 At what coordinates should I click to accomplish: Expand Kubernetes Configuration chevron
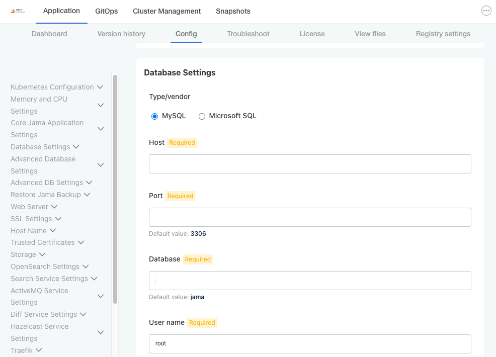coord(100,87)
